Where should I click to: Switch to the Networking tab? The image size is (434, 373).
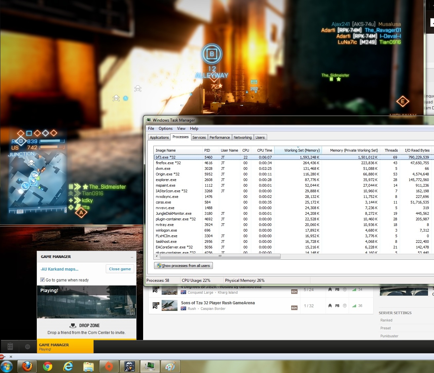(x=243, y=137)
